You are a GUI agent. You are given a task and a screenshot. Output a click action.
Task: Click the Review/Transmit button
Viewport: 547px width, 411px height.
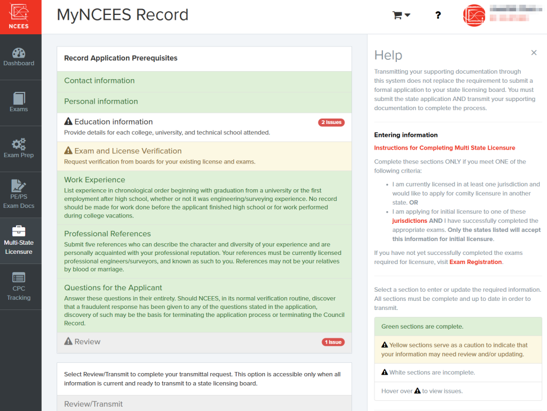(205, 404)
